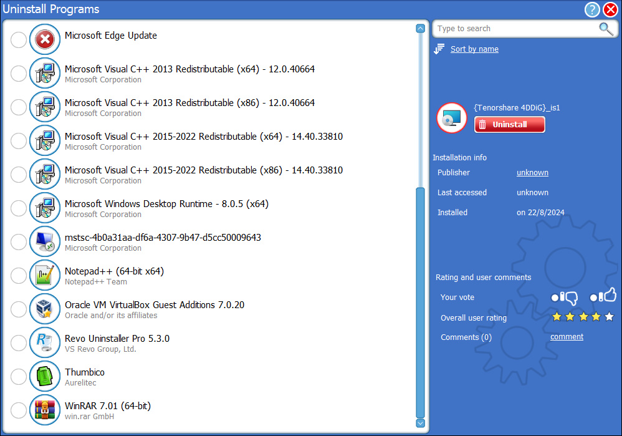The height and width of the screenshot is (436, 622).
Task: Click the {Tenorshare 4DDiG}_is1 title
Action: [x=517, y=108]
